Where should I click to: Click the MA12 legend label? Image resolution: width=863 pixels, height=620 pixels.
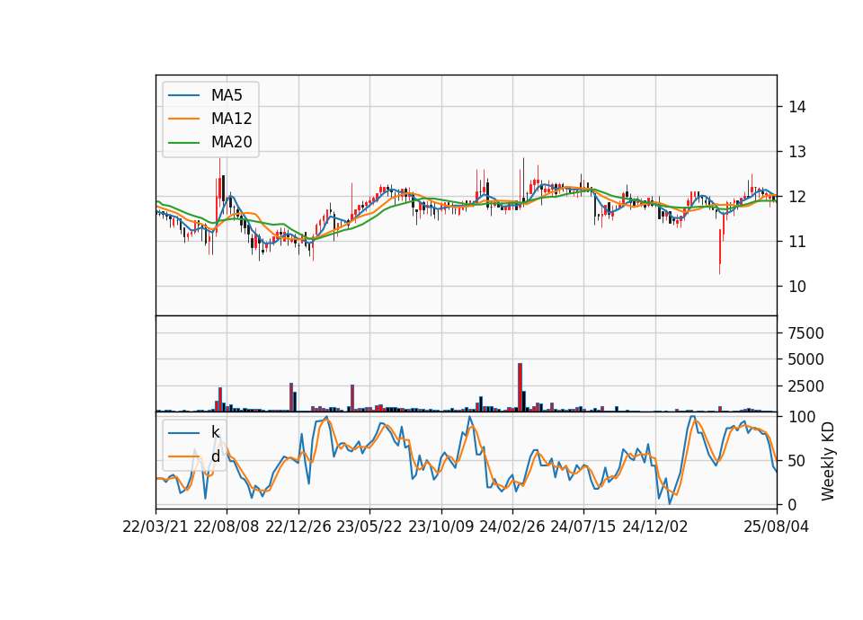[231, 119]
